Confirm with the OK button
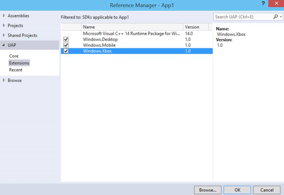 (x=237, y=190)
